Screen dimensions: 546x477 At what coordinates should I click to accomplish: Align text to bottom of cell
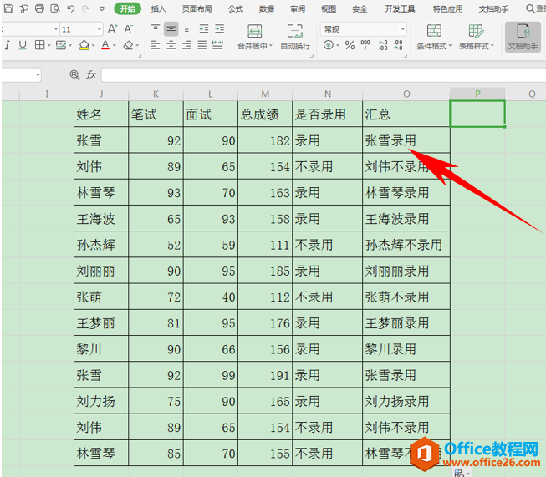[x=186, y=29]
